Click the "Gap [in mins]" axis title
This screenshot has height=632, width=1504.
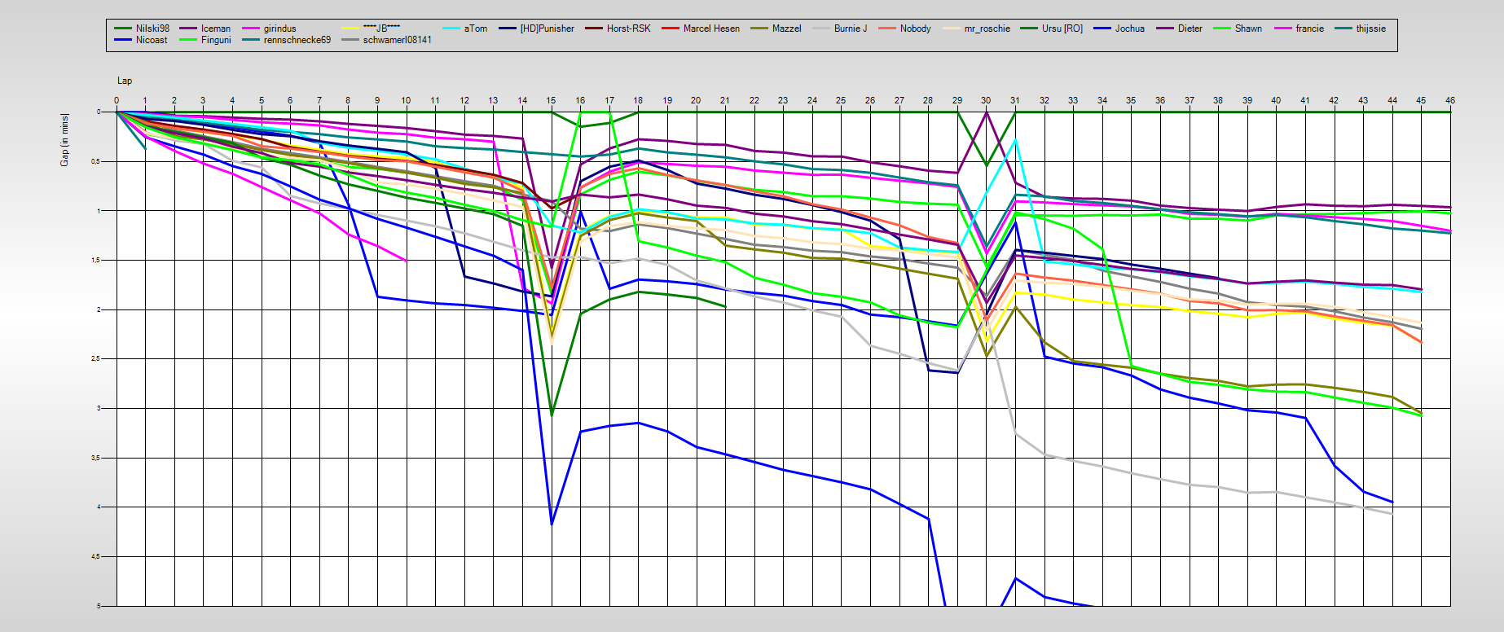64,140
